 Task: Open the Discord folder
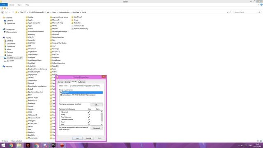30,83
